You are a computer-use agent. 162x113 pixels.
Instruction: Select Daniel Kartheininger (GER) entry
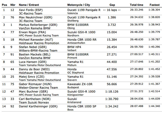point(38,106)
